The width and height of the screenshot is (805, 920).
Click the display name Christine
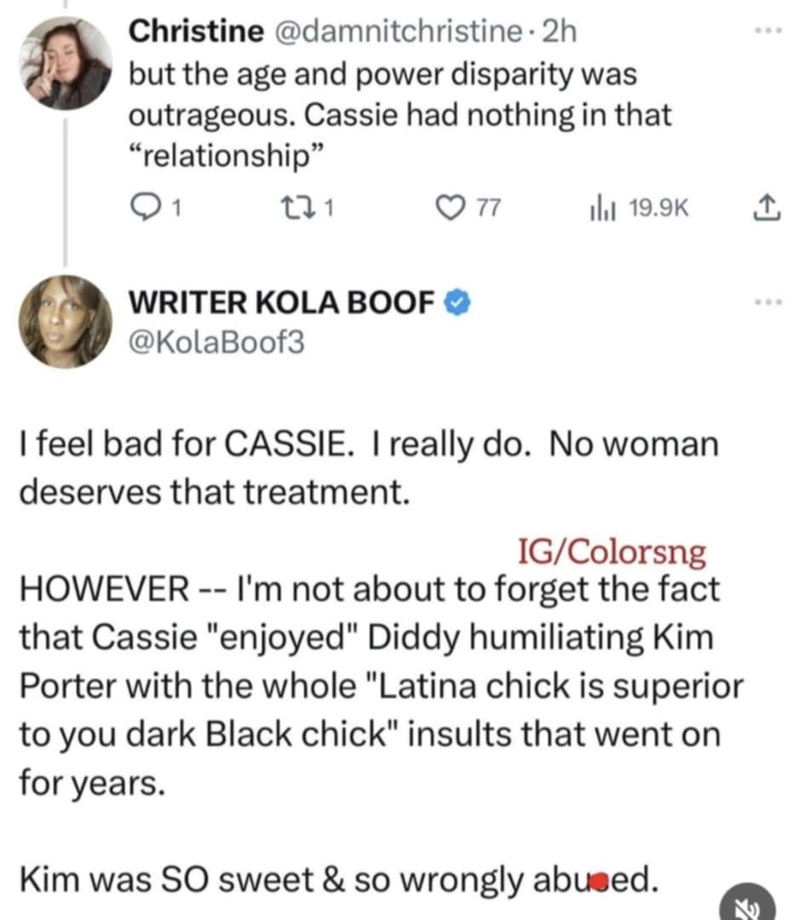point(195,32)
